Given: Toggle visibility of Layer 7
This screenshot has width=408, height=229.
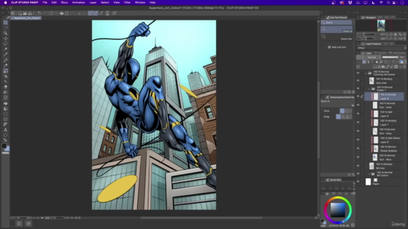Looking at the screenshot, I should [358, 123].
